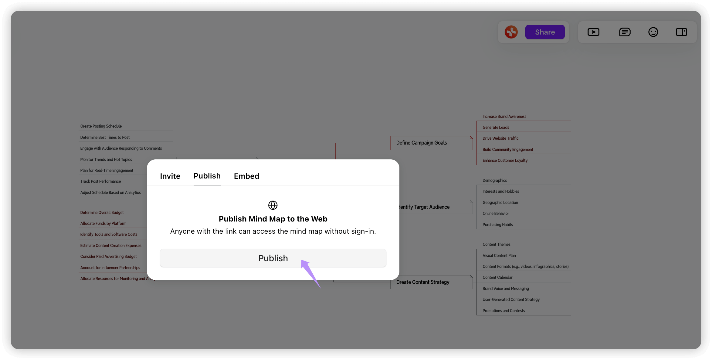Click note marker on Create Content Strategy
712x360 pixels.
(x=471, y=277)
